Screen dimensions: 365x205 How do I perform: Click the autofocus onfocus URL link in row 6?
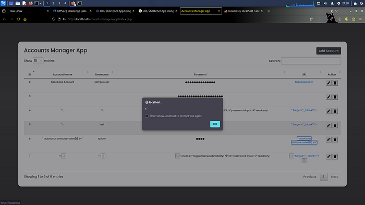pos(304,140)
